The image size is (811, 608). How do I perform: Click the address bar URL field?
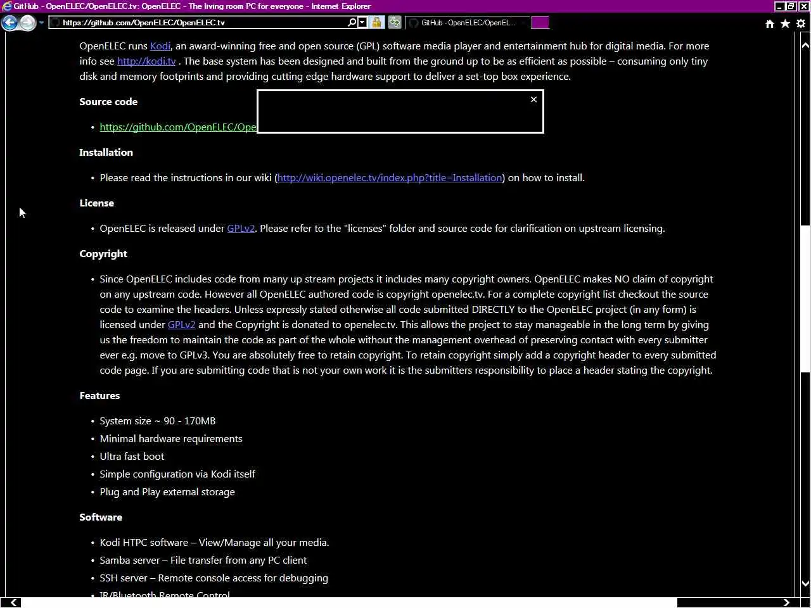point(203,22)
